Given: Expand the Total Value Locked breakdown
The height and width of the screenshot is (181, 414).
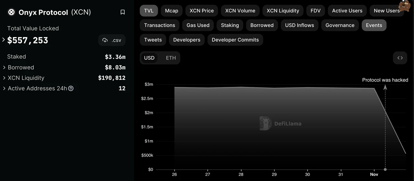Looking at the screenshot, I should [4, 40].
